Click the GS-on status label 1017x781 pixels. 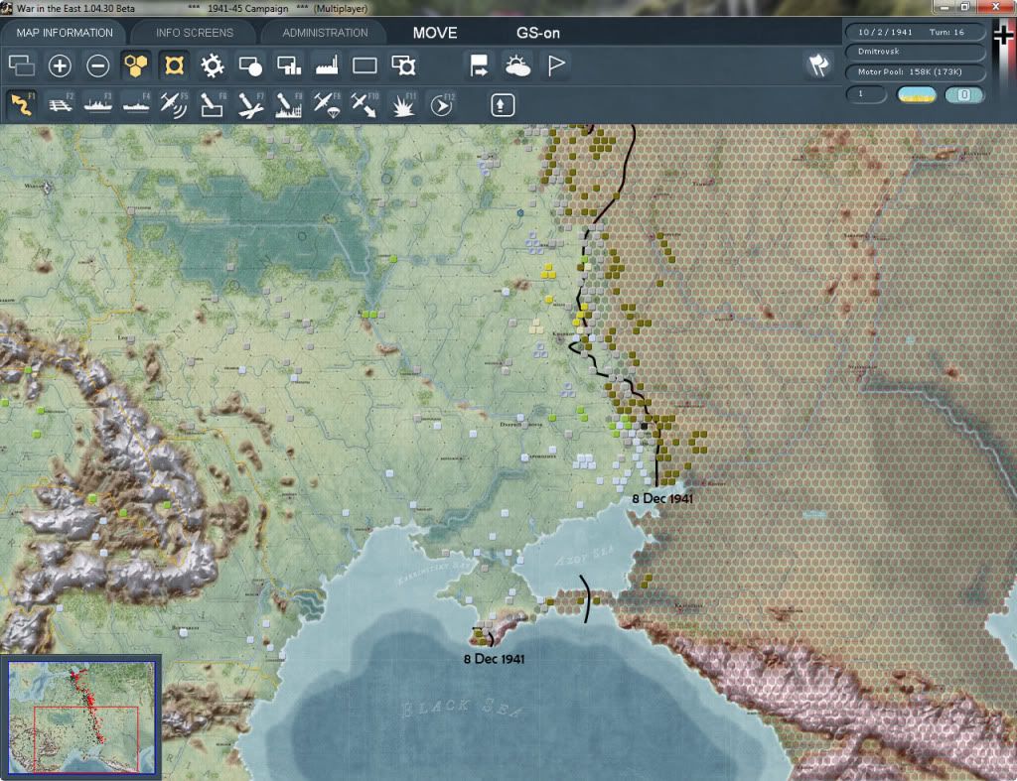coord(537,33)
